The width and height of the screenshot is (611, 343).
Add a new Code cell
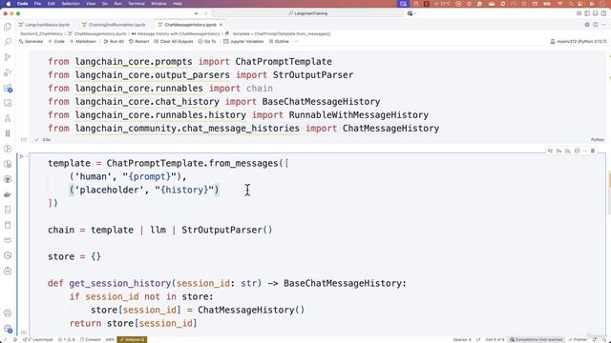[56, 41]
